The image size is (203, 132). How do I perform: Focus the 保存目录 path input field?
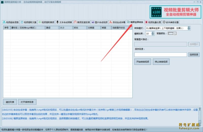point(160,54)
